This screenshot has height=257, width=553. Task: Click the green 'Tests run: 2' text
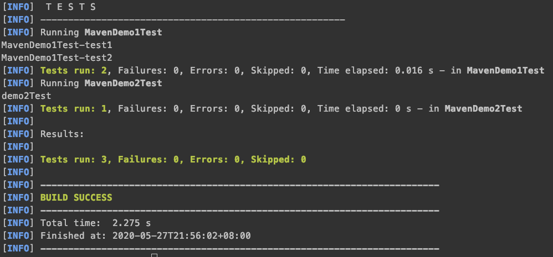click(74, 71)
